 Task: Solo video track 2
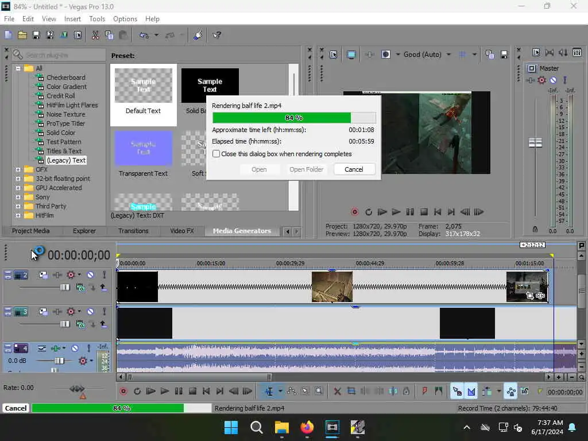pyautogui.click(x=105, y=275)
